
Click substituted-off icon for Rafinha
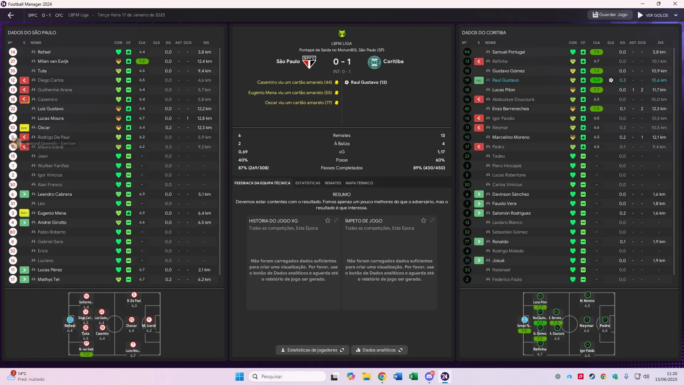[x=479, y=61]
